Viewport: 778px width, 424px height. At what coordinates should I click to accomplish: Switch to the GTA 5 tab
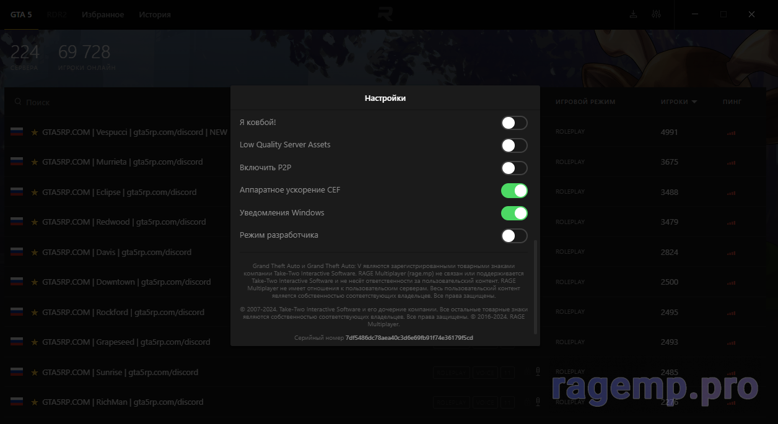click(x=21, y=14)
